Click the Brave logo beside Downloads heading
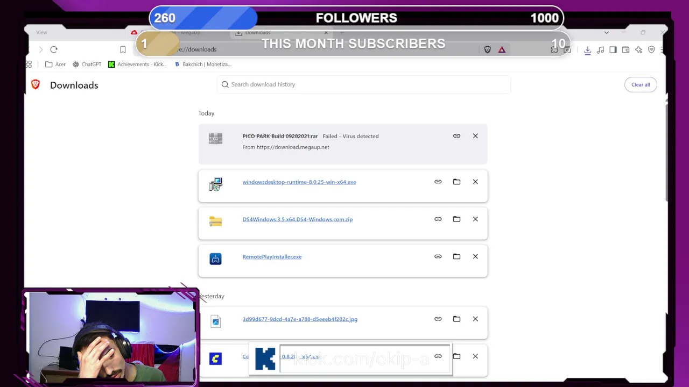 point(36,84)
